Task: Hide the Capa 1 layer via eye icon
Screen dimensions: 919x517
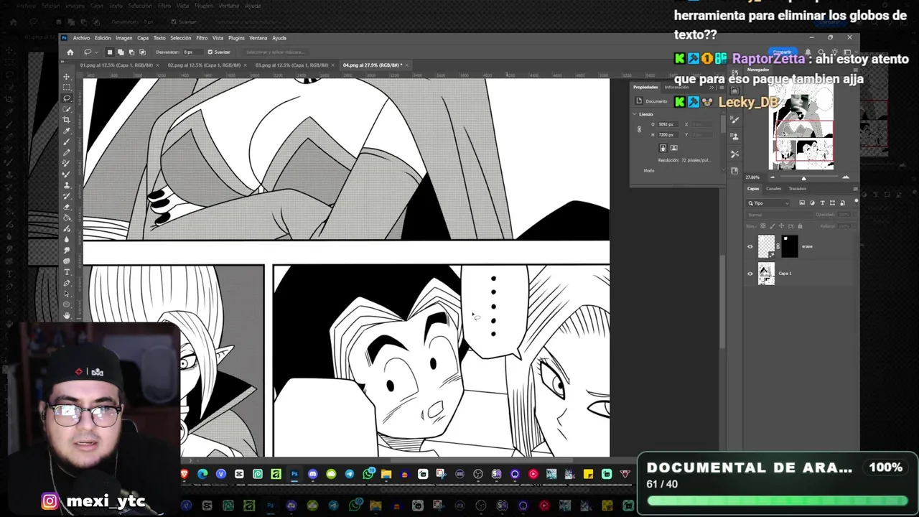Action: 750,273
